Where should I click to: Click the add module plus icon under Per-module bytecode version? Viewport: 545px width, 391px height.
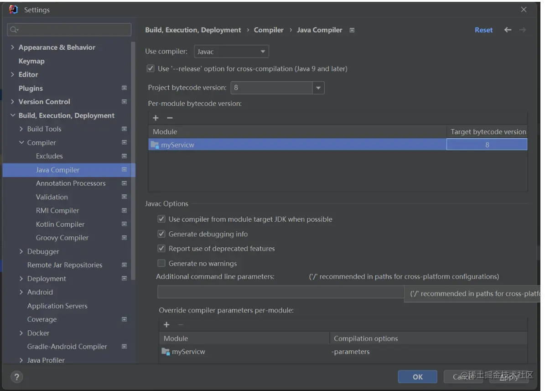click(156, 118)
